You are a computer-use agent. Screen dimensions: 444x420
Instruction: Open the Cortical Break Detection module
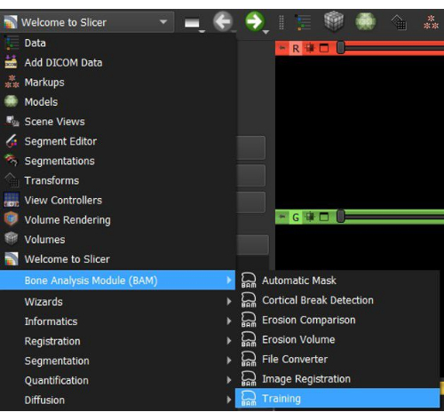[x=337, y=300]
